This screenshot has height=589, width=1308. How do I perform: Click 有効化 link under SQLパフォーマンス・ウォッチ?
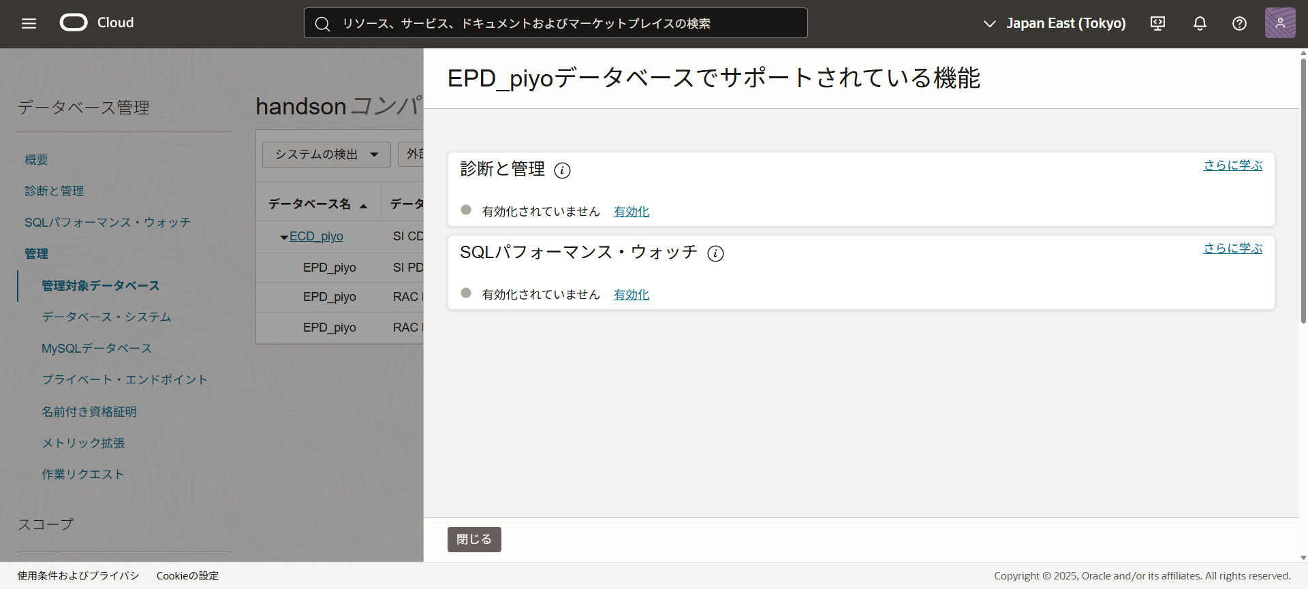click(x=632, y=295)
